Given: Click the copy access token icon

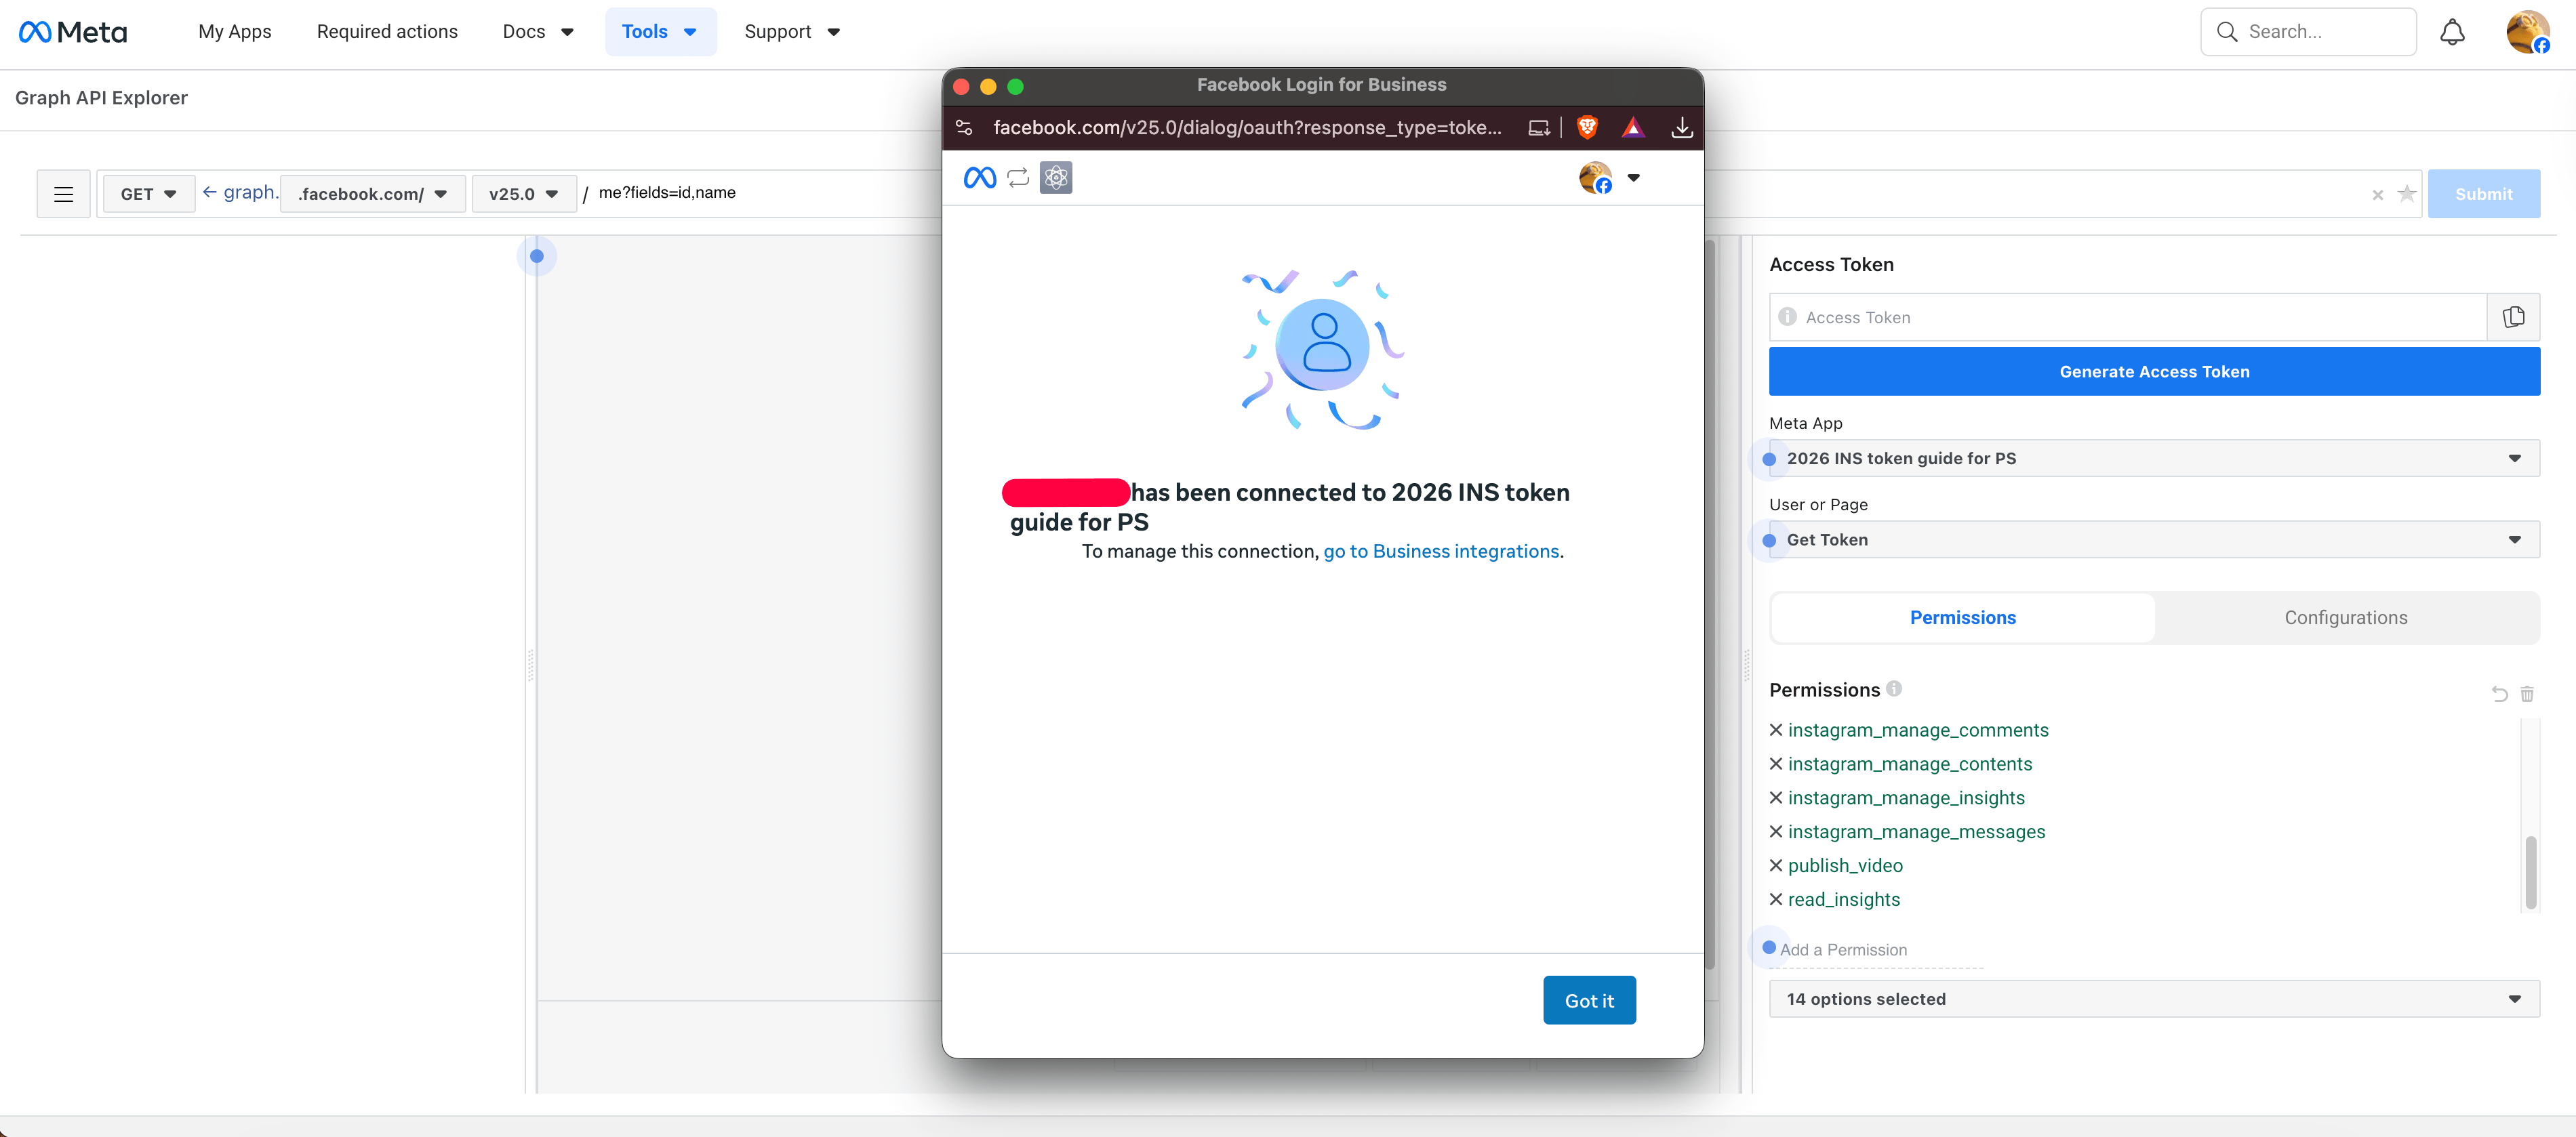Looking at the screenshot, I should [2513, 316].
